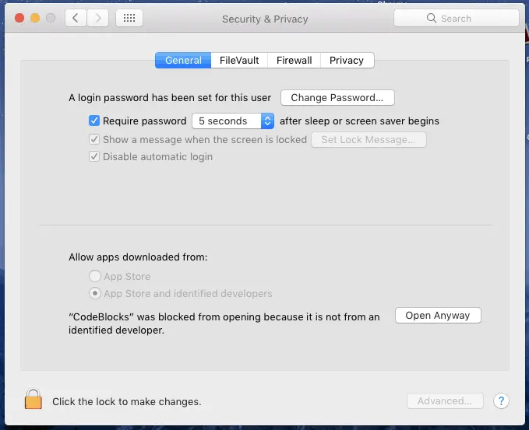Click the Security & Privacy window title
The height and width of the screenshot is (430, 529).
[265, 19]
